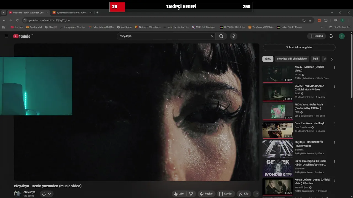Install app icon in address bar

click(304, 20)
